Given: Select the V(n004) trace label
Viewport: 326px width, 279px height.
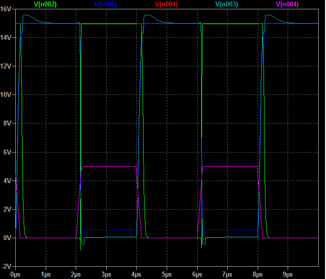Looking at the screenshot, I should pyautogui.click(x=287, y=4).
